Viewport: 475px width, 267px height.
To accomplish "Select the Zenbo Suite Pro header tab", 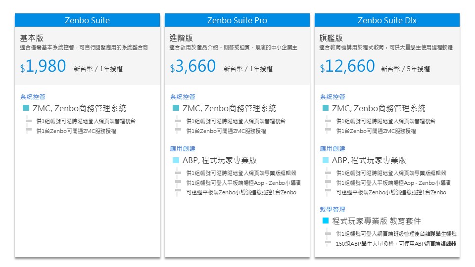I will click(x=237, y=20).
